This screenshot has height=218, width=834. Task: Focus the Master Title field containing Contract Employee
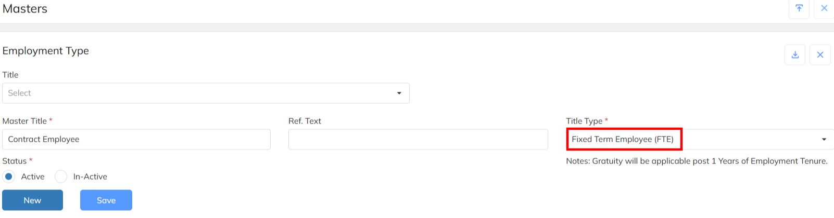tap(136, 140)
